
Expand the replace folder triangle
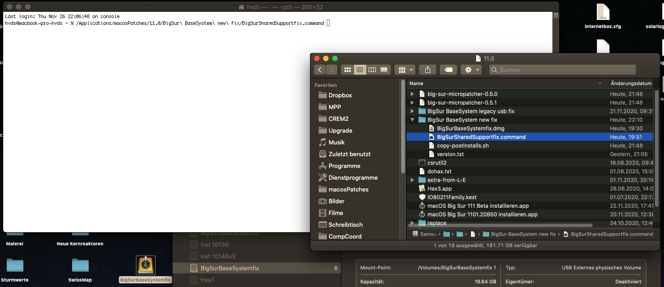click(412, 223)
